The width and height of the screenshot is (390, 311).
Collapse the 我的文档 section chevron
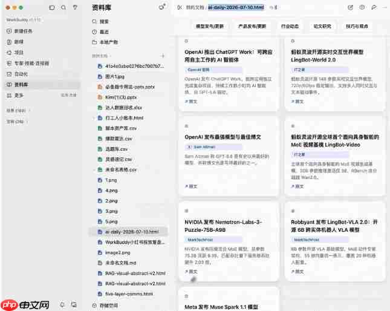click(x=111, y=56)
